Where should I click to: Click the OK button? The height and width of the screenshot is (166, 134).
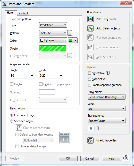(68, 158)
